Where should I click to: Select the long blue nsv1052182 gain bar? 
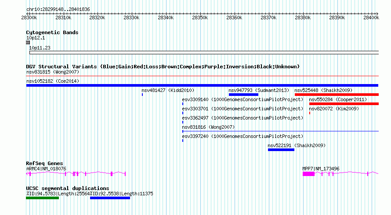pyautogui.click(x=202, y=85)
